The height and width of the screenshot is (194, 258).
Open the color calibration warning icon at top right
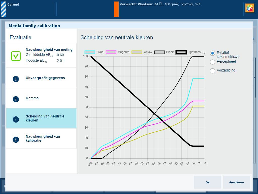(x=250, y=8)
